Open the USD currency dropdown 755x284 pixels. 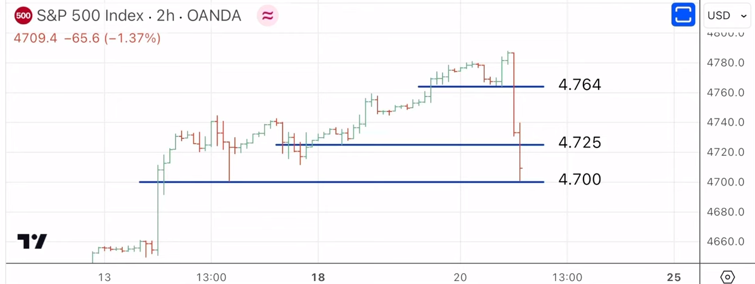[727, 16]
